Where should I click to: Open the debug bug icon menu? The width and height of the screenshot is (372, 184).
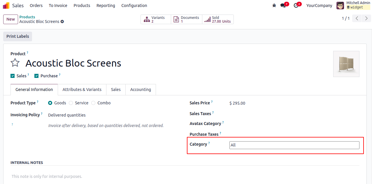(x=274, y=6)
